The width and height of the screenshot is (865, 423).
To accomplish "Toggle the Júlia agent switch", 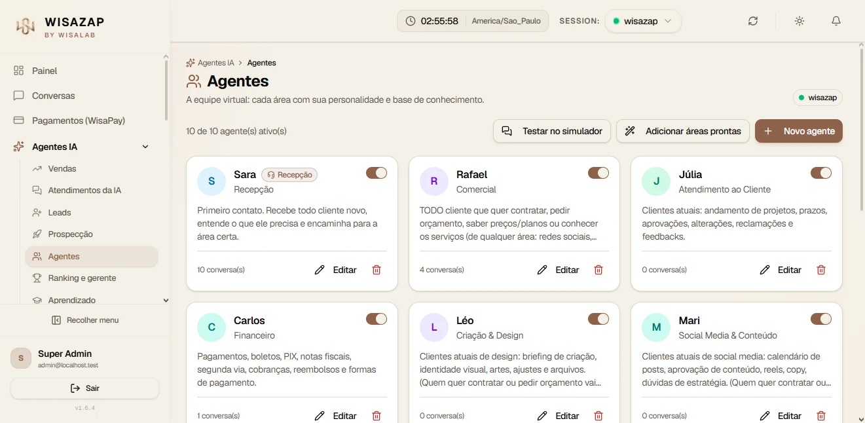I will (821, 173).
